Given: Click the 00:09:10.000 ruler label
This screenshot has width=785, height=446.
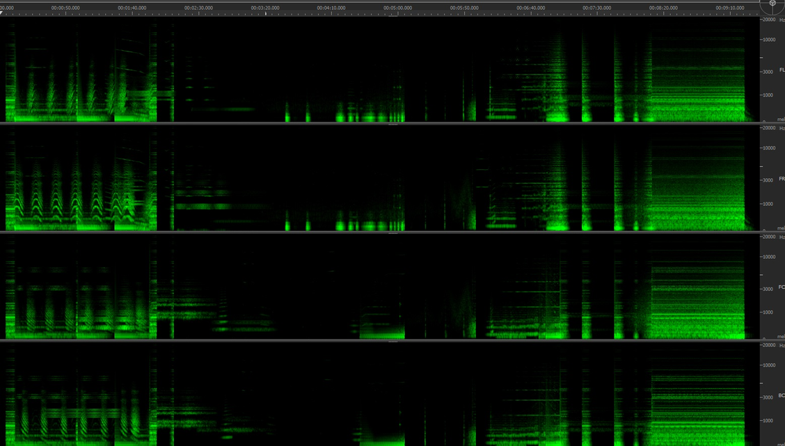Looking at the screenshot, I should pyautogui.click(x=730, y=8).
